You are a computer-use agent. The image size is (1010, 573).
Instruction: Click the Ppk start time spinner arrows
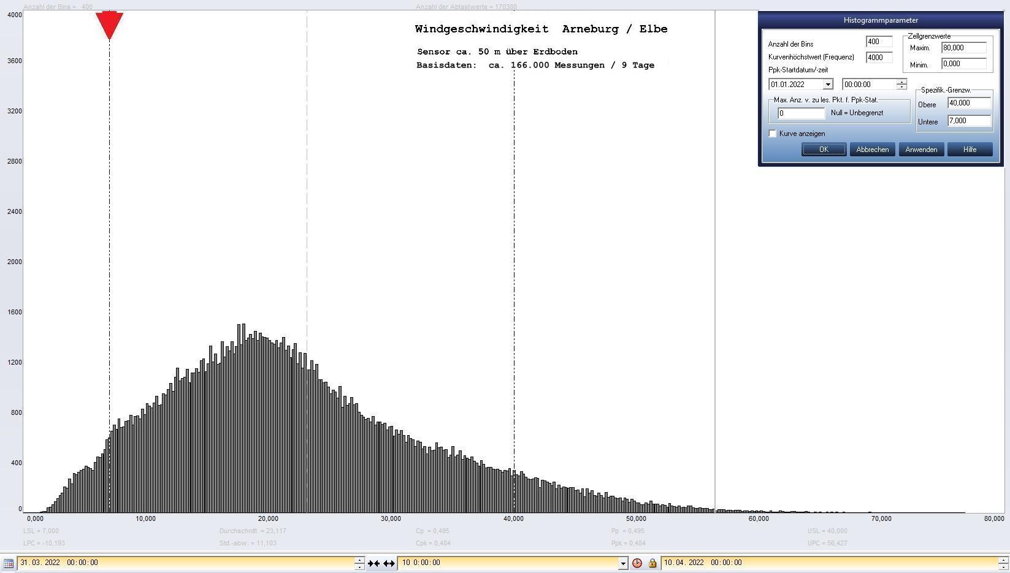click(901, 85)
